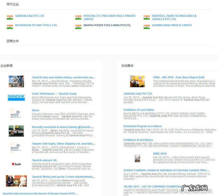Click the blue Sandvik logo image
The height and width of the screenshot is (196, 218).
tap(16, 97)
